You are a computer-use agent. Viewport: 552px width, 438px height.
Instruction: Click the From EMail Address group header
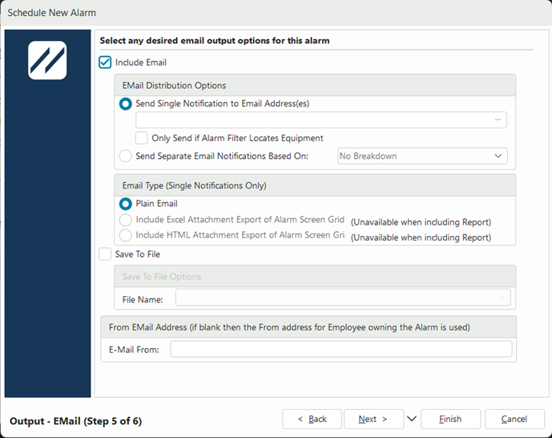coord(308,327)
